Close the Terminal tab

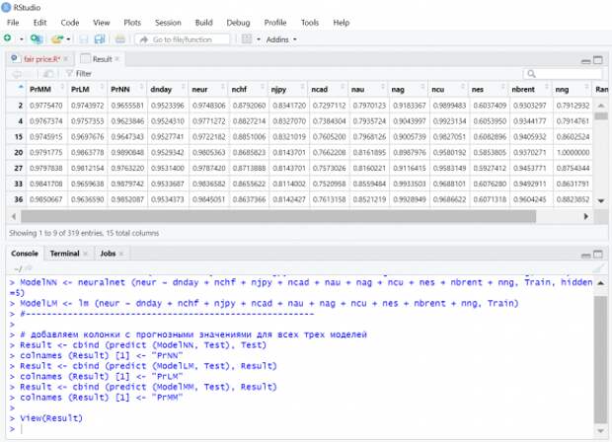85,254
